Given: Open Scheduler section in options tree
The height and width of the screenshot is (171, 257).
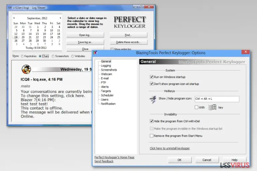Looking at the screenshot, I should click(107, 95).
